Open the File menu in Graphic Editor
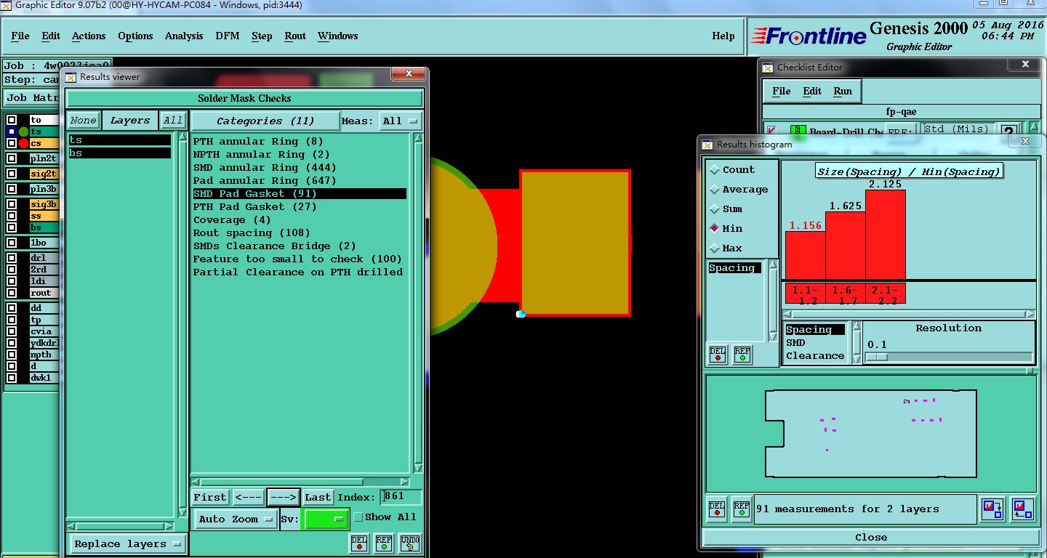 coord(20,36)
